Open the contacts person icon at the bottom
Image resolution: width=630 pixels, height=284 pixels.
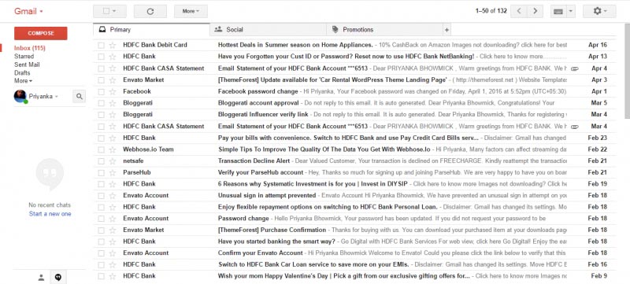point(41,277)
